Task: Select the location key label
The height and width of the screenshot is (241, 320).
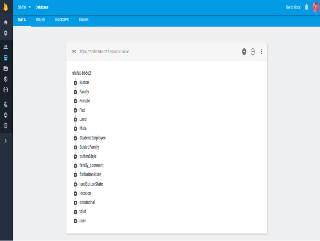Action: pos(85,193)
